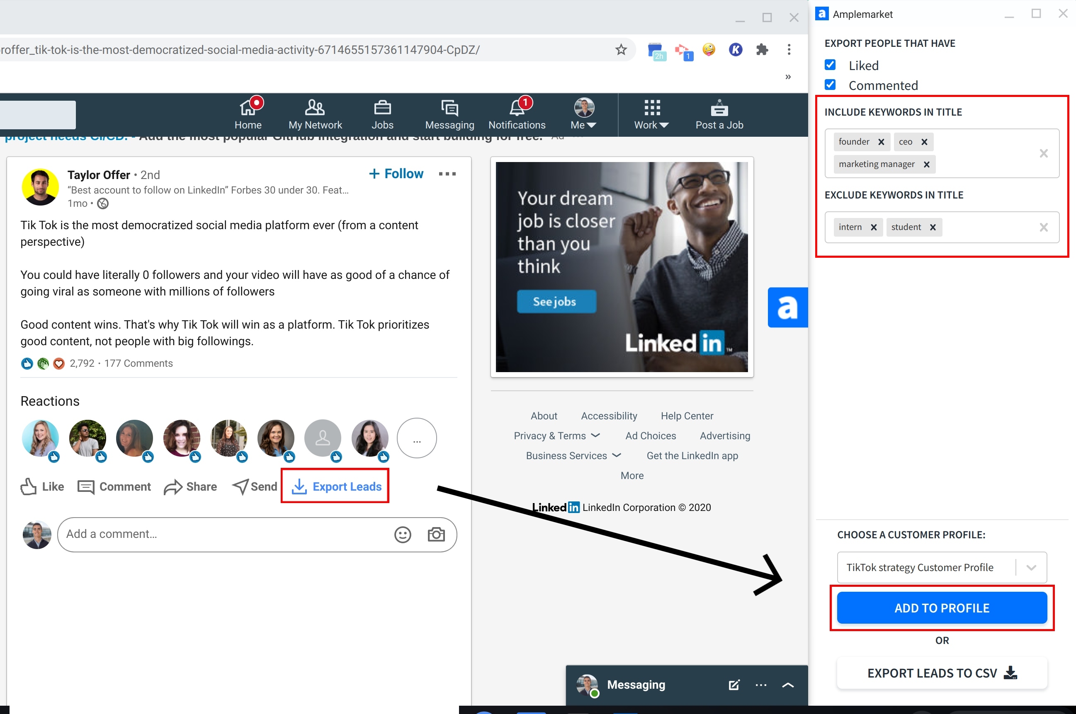Click the Add To Profile button
This screenshot has width=1076, height=714.
942,608
